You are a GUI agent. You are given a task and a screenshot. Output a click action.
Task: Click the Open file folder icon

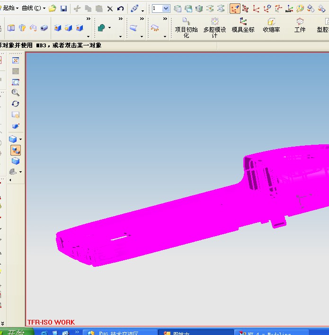(53, 9)
